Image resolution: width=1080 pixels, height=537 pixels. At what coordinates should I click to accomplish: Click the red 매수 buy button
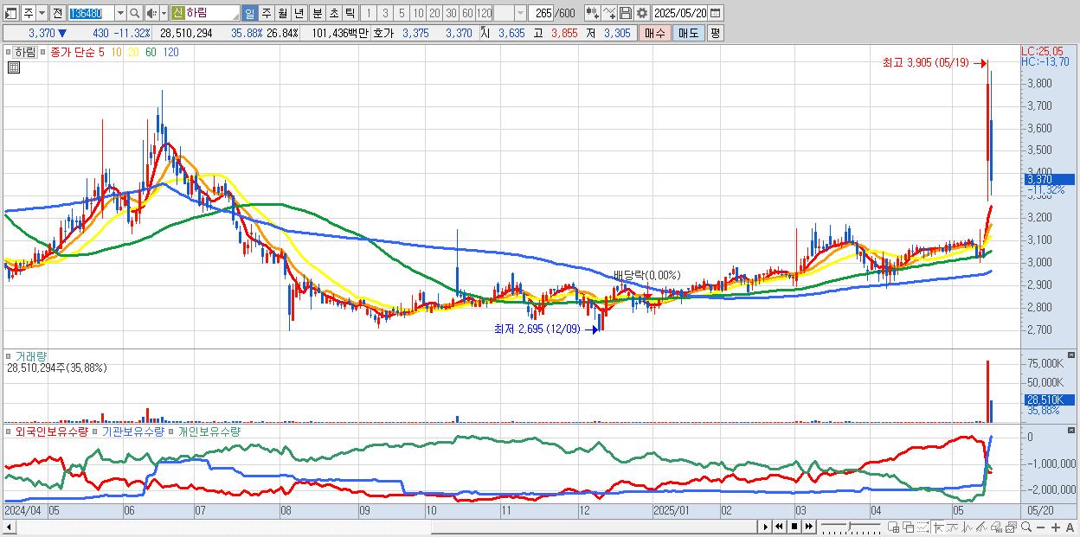click(654, 33)
